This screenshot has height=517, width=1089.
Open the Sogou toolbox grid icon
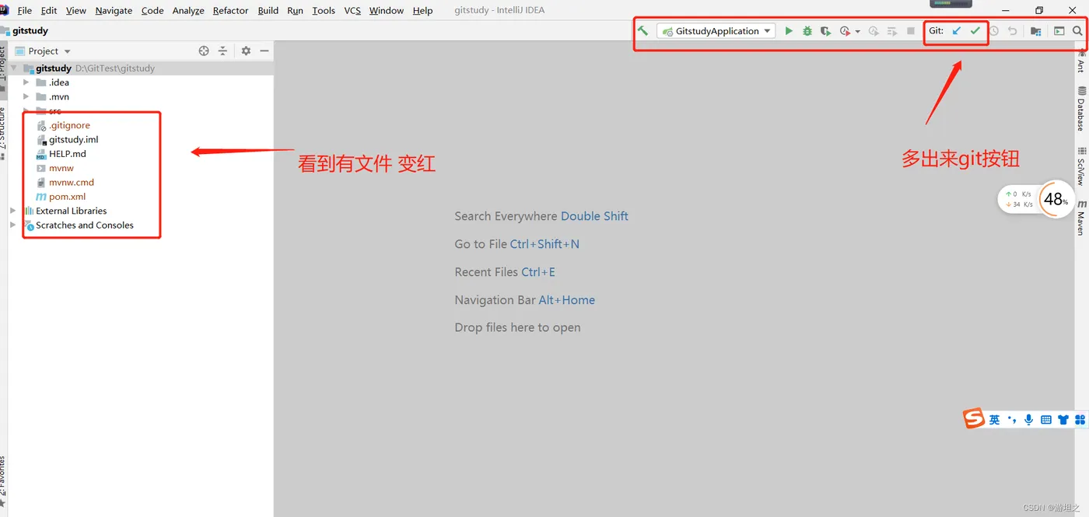(1080, 420)
